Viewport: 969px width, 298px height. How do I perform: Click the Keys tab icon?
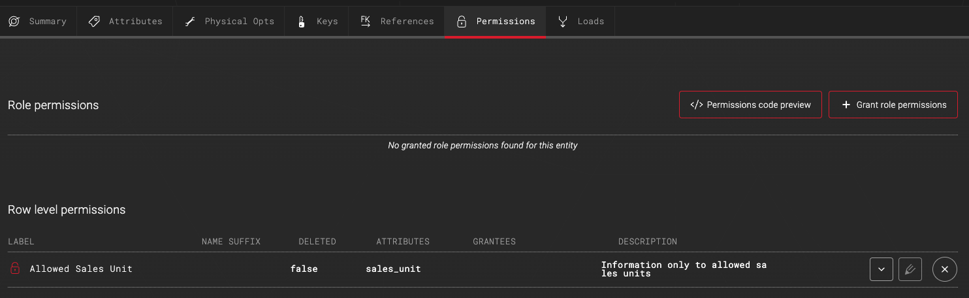[302, 22]
